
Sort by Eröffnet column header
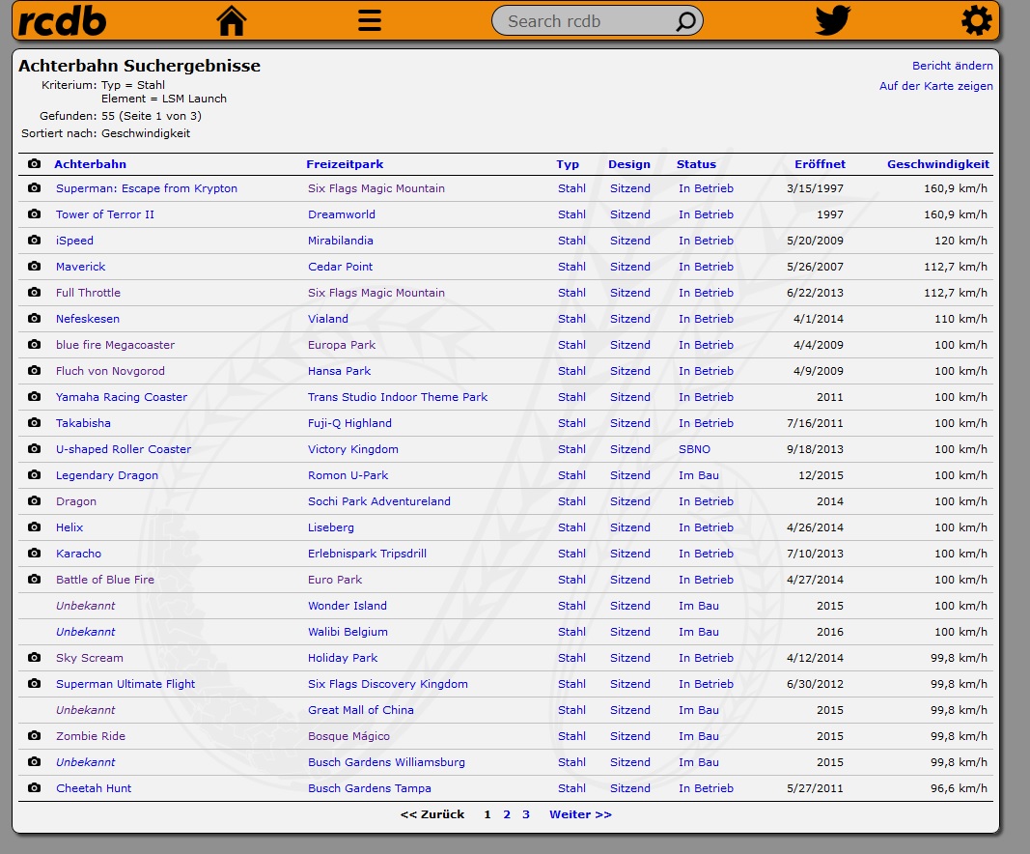coord(820,164)
